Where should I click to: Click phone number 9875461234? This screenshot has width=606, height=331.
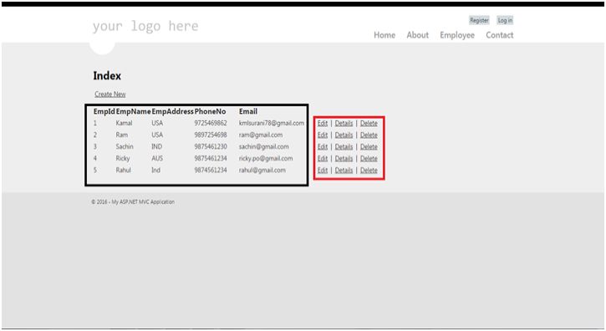pos(211,158)
